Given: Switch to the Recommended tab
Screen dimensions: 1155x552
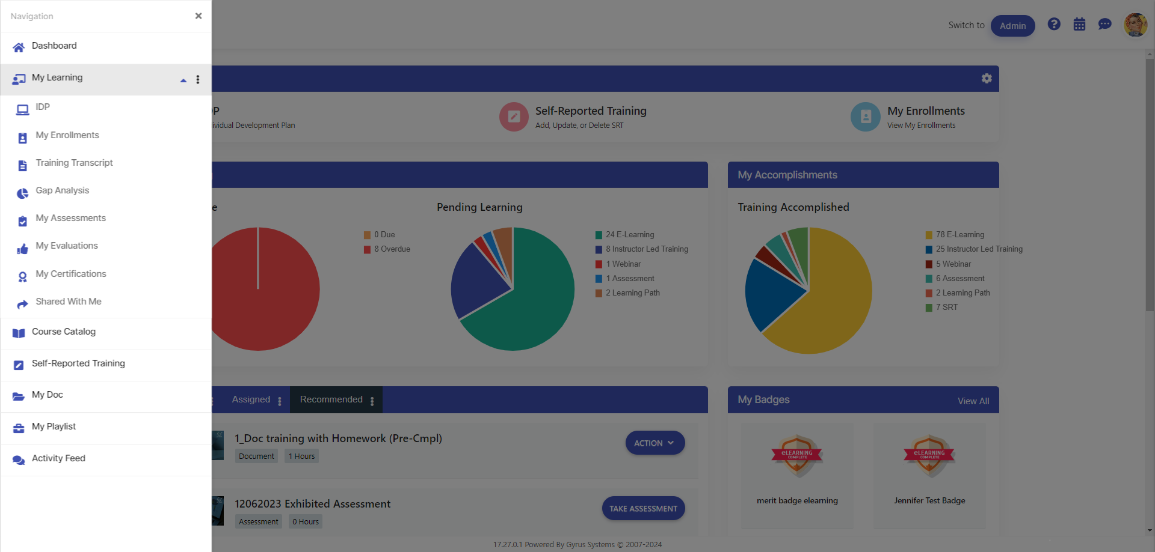Looking at the screenshot, I should tap(331, 399).
